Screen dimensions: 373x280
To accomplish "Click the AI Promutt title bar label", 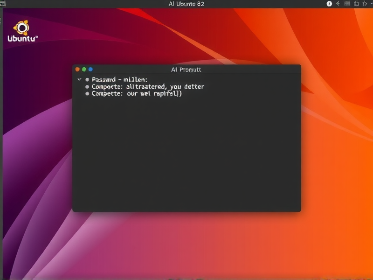I will (x=186, y=69).
